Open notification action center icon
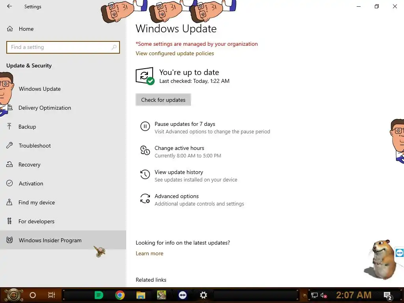This screenshot has height=303, width=404. pos(388,296)
